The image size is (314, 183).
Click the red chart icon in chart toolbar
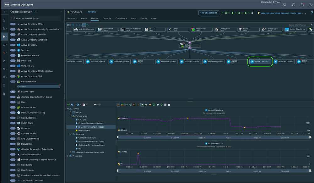(x=119, y=105)
